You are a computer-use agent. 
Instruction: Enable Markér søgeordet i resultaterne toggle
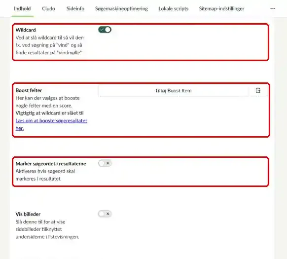click(x=105, y=163)
